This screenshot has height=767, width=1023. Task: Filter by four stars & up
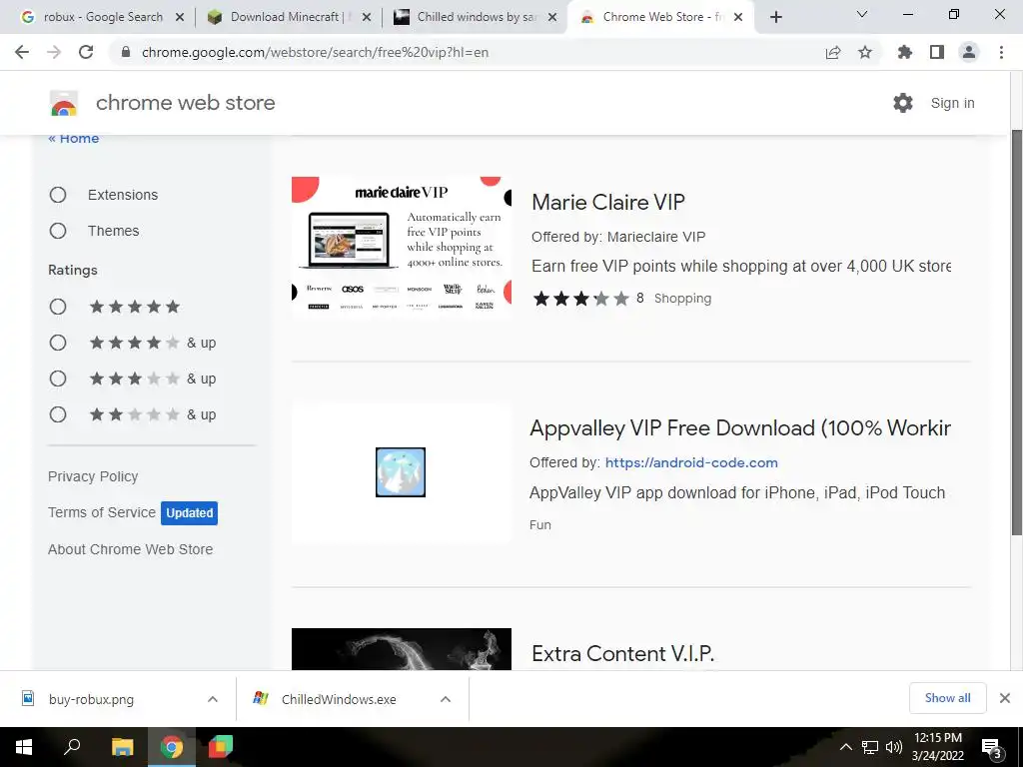click(58, 343)
